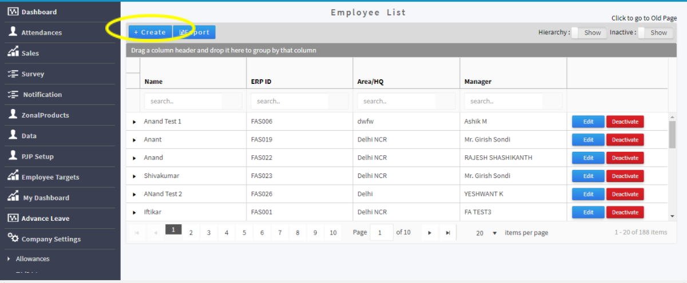Viewport: 687px width, 283px height.
Task: Click the Company Settings gears icon
Action: [13, 238]
